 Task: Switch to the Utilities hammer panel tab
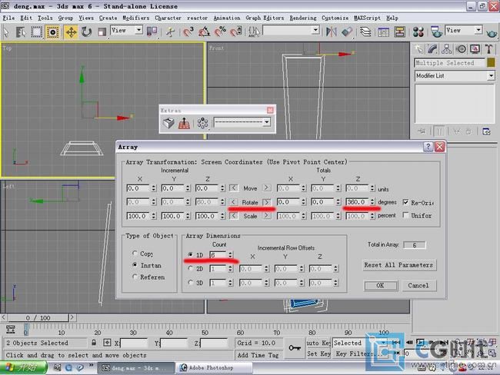click(x=488, y=49)
